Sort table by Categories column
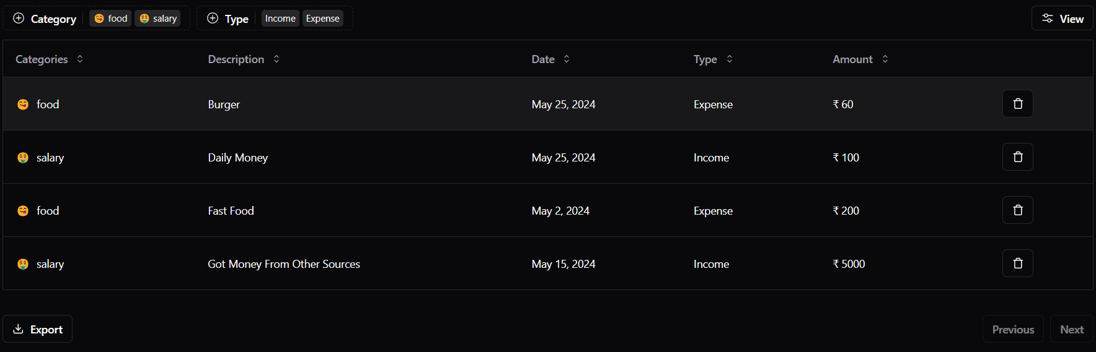Screen dimensions: 1096x352 click(49, 59)
